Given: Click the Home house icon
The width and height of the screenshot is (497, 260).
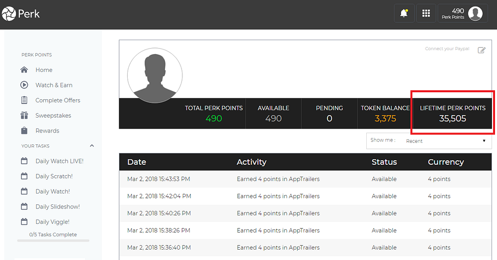Looking at the screenshot, I should coord(24,70).
